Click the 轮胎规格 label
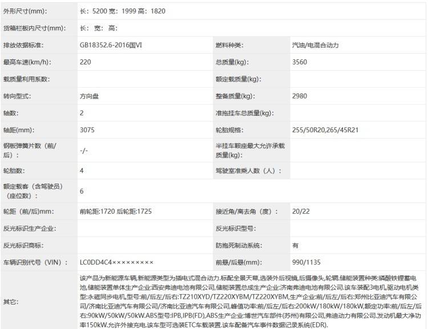428x329 pixels. [x=229, y=130]
